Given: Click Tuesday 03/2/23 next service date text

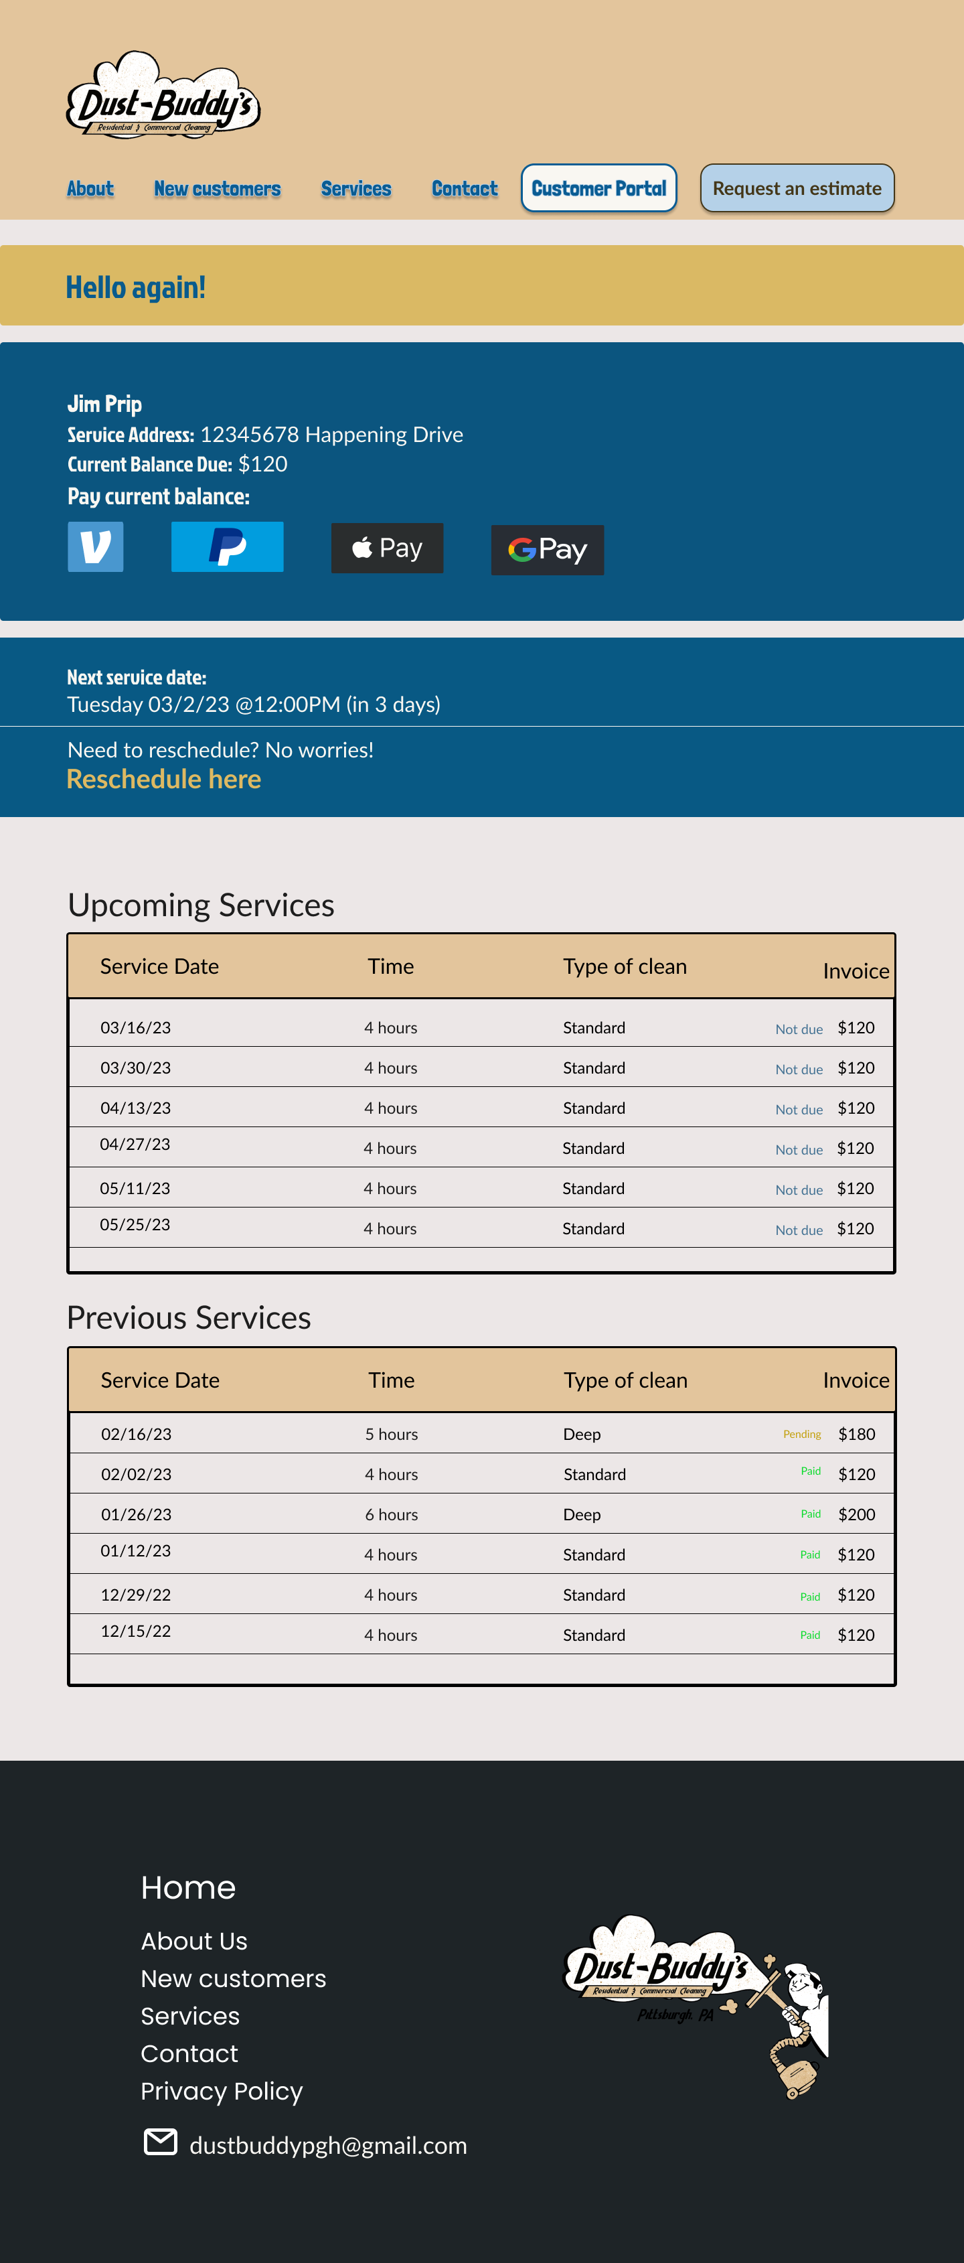Looking at the screenshot, I should 254,705.
